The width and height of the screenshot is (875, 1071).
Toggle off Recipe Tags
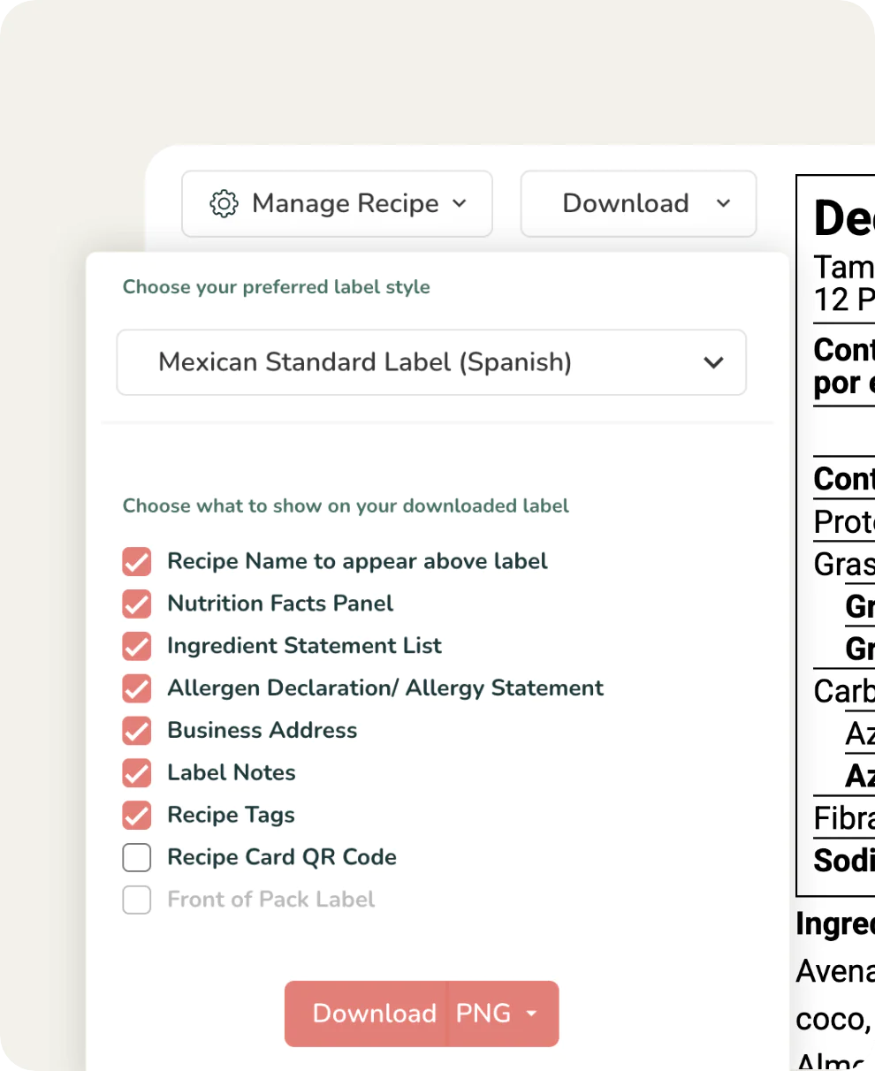(x=136, y=815)
